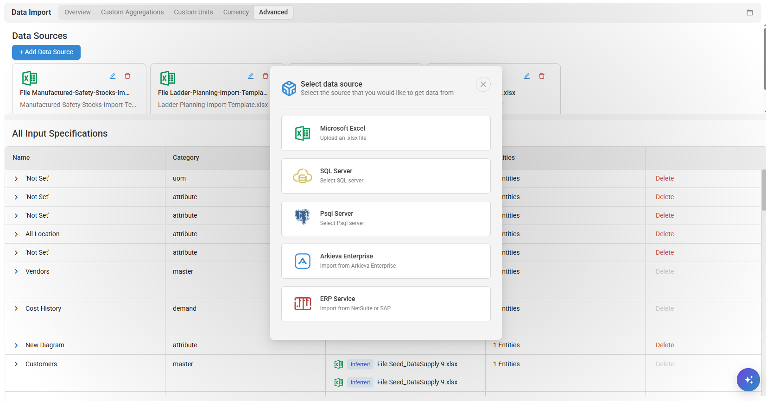Image resolution: width=766 pixels, height=401 pixels.
Task: Delete the New Diagram specification
Action: coord(665,345)
